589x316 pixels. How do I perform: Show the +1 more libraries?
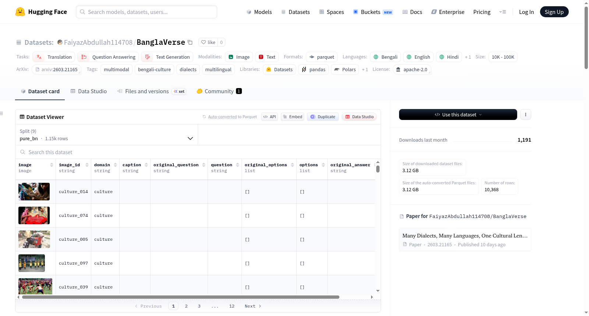click(x=365, y=69)
